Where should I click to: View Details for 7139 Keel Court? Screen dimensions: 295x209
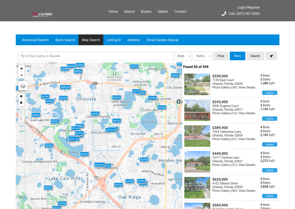(247, 87)
